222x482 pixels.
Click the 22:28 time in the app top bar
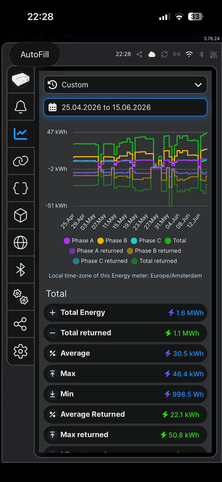click(123, 54)
